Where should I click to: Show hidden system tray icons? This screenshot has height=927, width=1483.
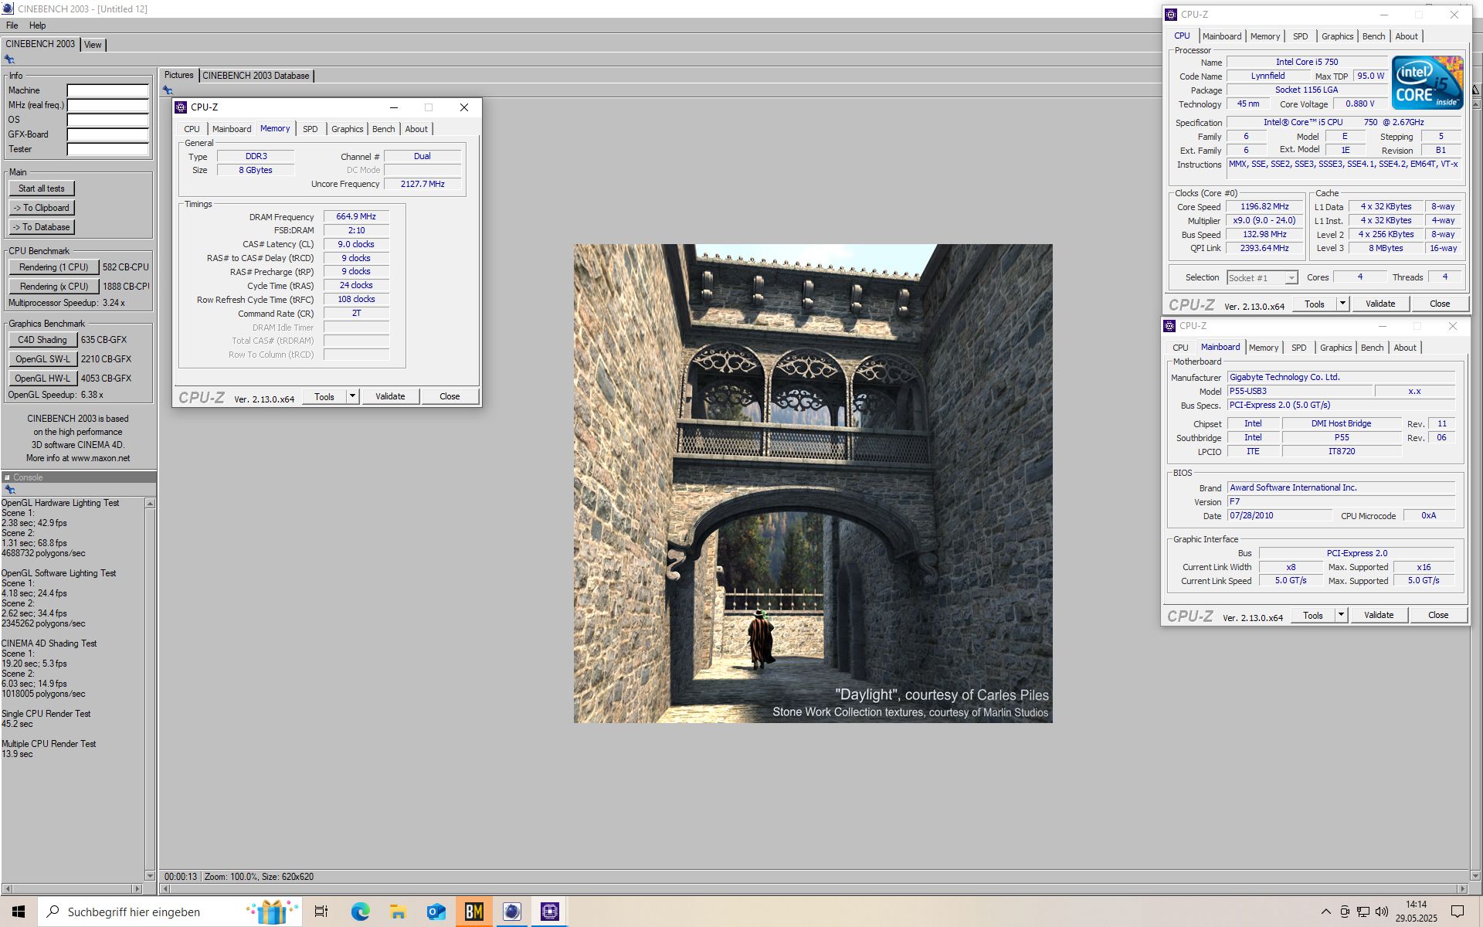click(x=1325, y=912)
